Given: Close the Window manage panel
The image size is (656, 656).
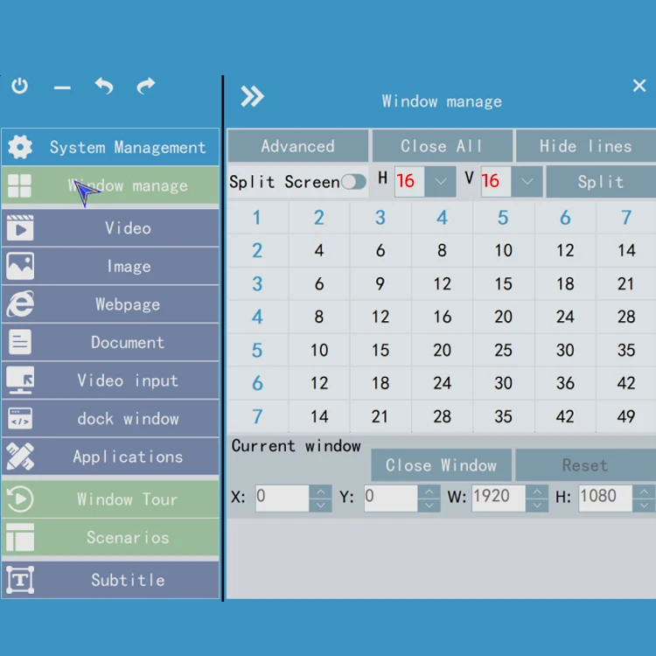Looking at the screenshot, I should (x=639, y=86).
